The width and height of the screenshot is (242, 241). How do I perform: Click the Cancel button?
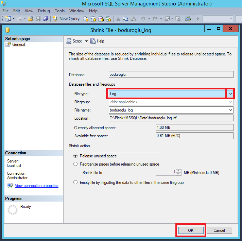coord(219,230)
